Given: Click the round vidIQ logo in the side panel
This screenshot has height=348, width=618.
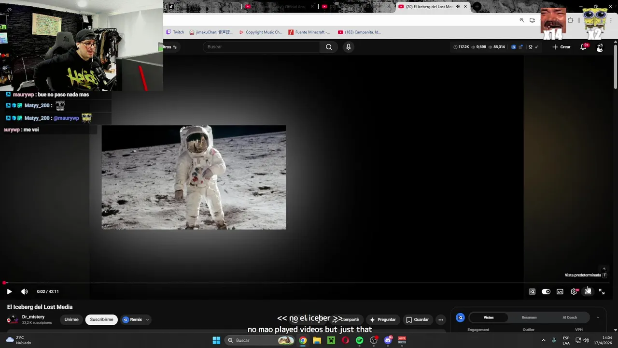Looking at the screenshot, I should [x=460, y=318].
